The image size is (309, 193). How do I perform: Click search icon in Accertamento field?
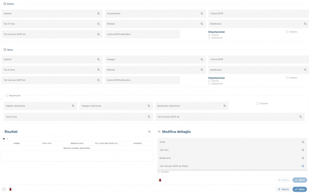tap(202, 13)
